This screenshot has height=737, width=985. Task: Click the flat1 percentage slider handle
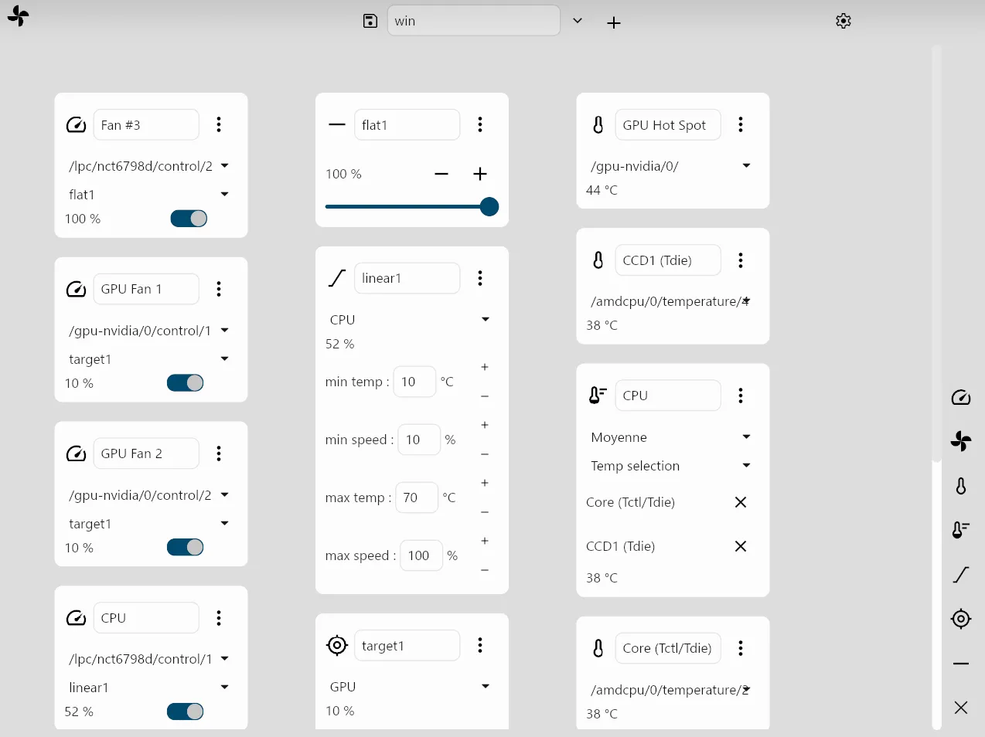click(489, 206)
